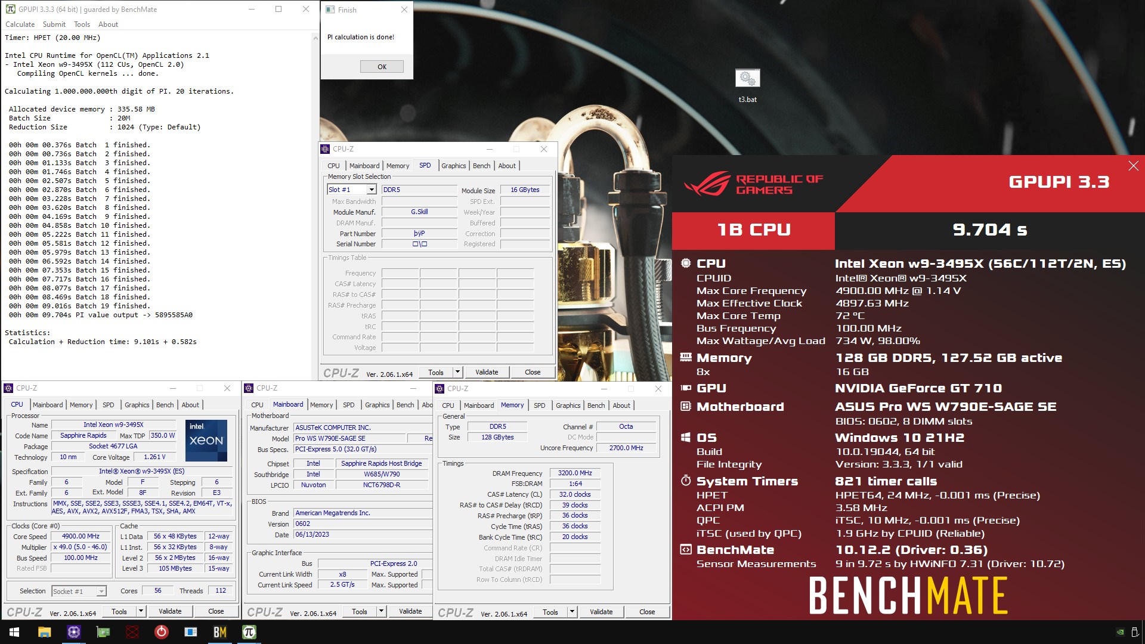This screenshot has height=644, width=1145.
Task: Click the Module Manuf. G.Skill field
Action: [419, 212]
